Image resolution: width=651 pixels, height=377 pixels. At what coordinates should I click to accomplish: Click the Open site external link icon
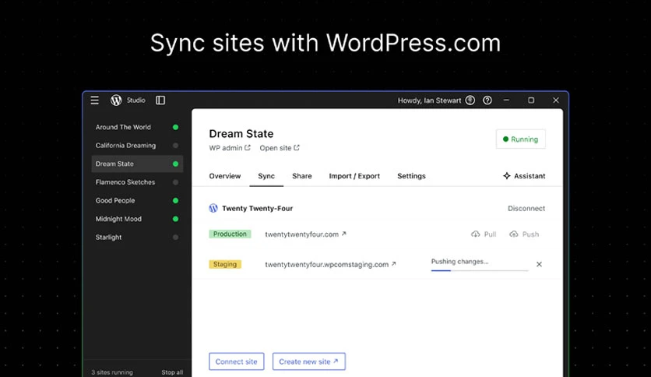[297, 147]
